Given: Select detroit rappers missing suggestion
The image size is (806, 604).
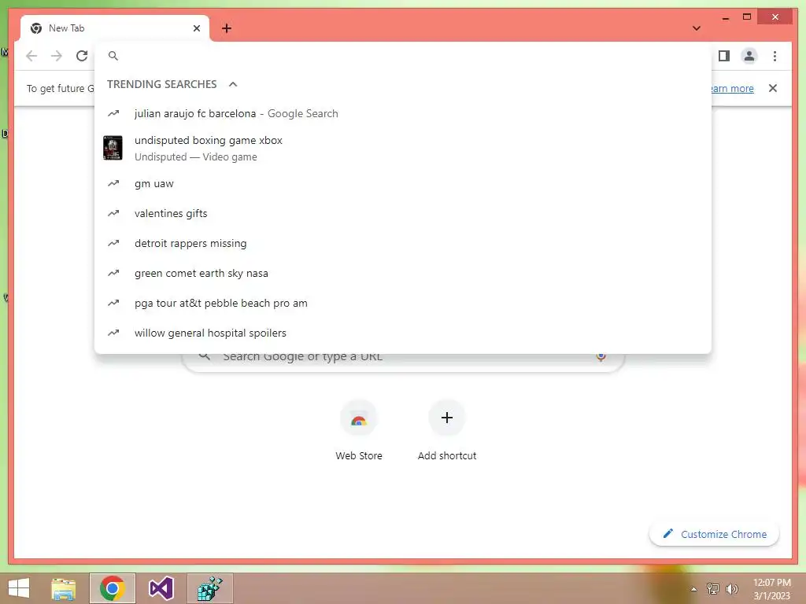Looking at the screenshot, I should [403, 243].
